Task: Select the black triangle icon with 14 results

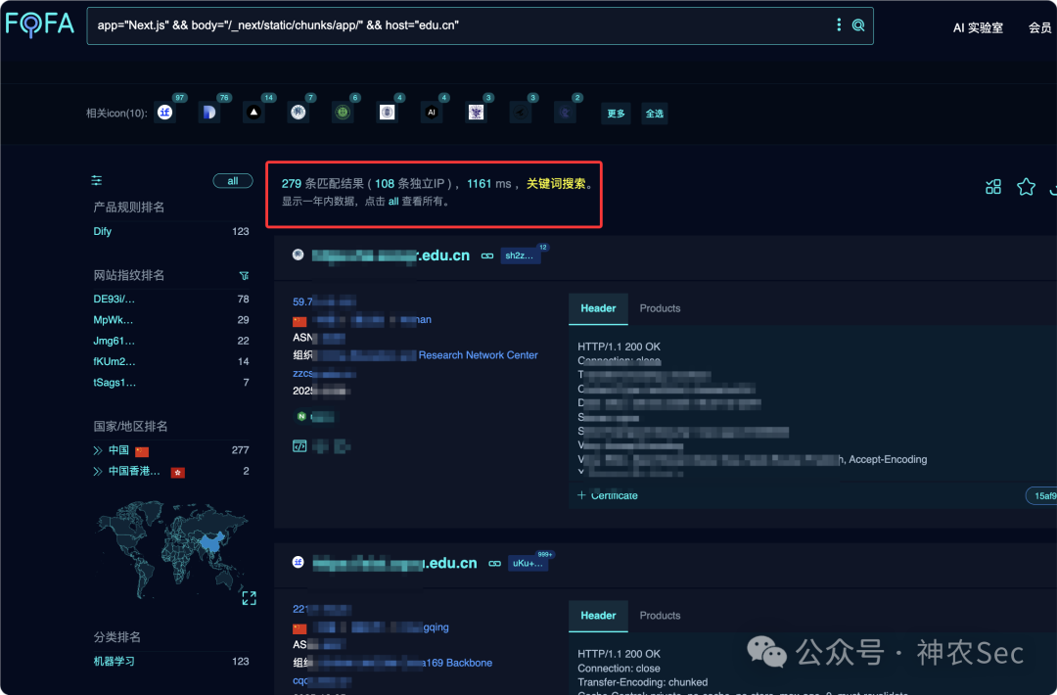Action: (x=254, y=113)
